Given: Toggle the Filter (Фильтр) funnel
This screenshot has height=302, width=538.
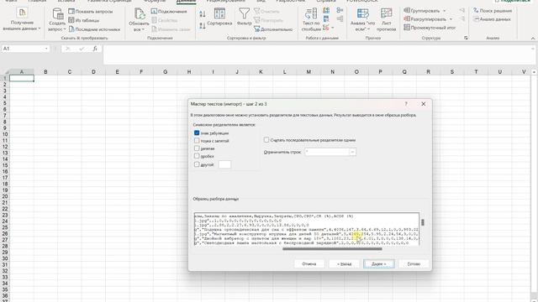Looking at the screenshot, I should (x=244, y=17).
